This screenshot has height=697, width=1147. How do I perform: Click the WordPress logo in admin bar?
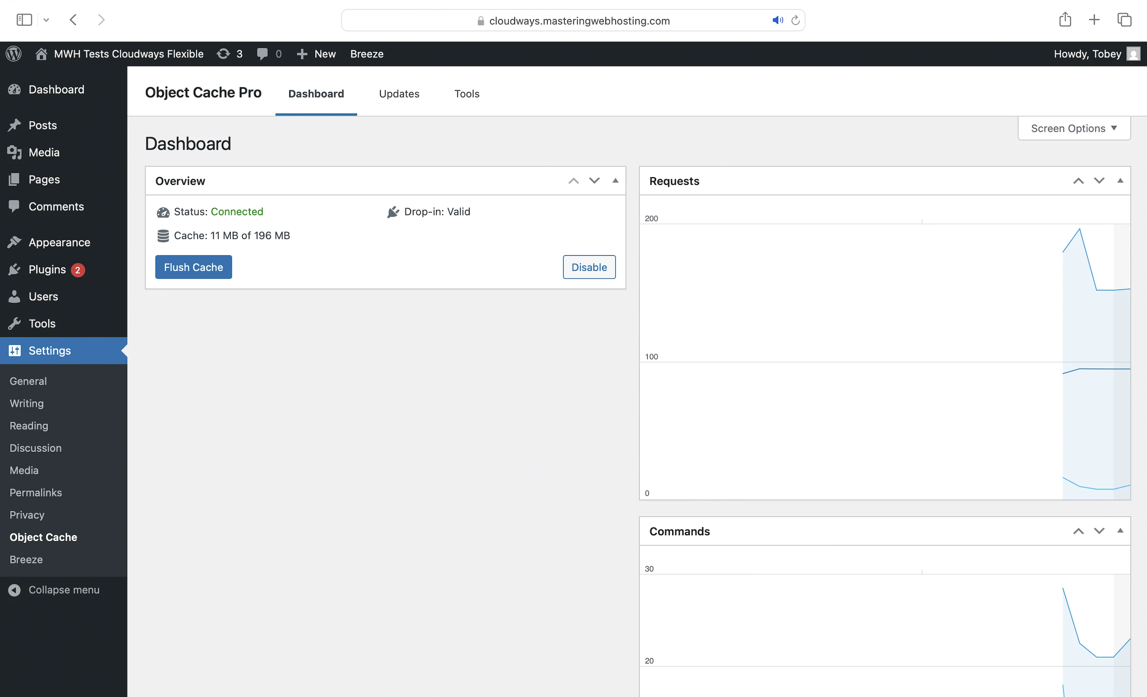(x=14, y=54)
